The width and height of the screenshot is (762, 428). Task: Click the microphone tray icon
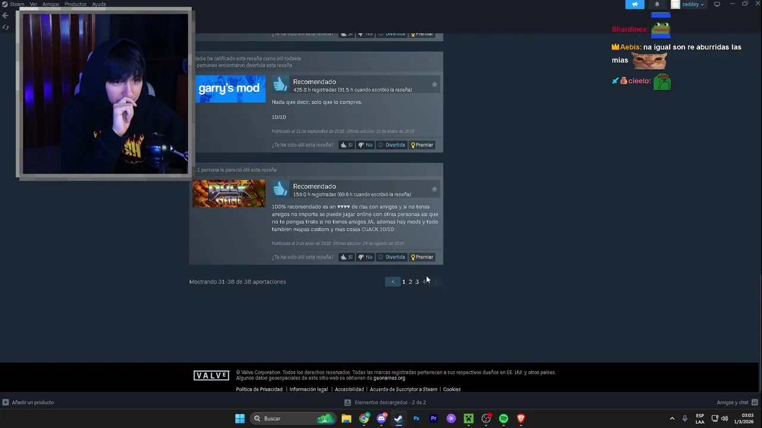[685, 418]
